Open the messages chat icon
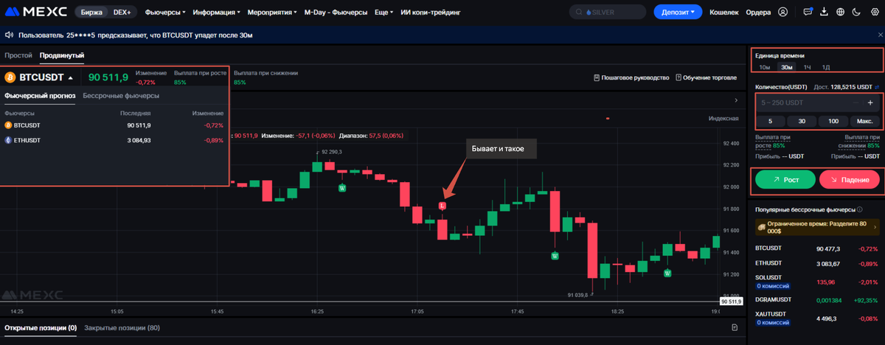This screenshot has width=885, height=345. point(808,12)
